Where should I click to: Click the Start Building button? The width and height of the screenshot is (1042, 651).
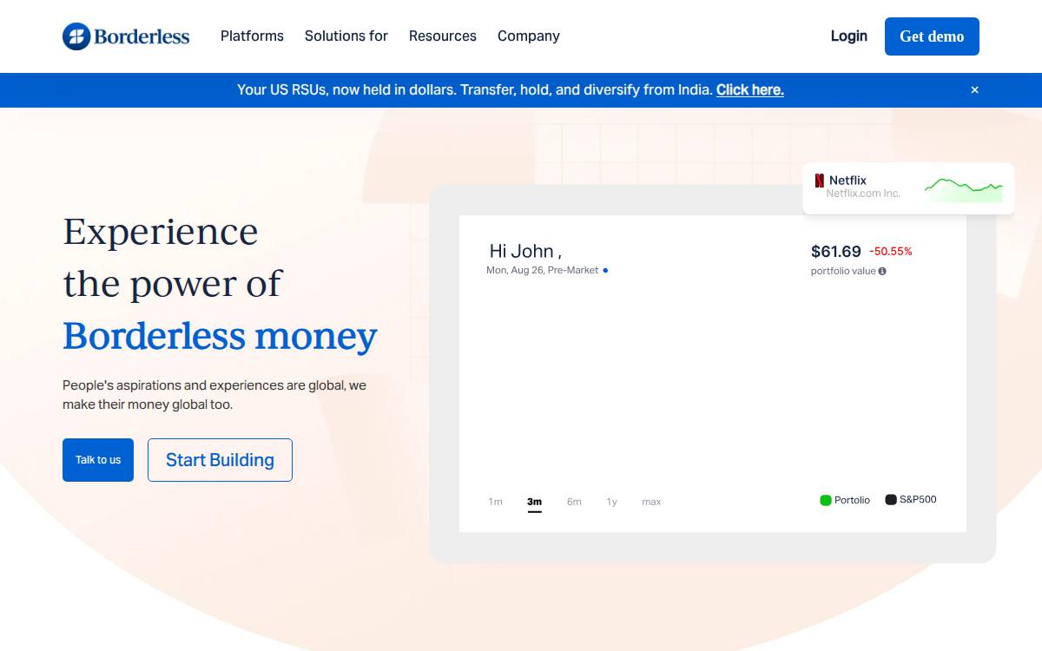point(220,460)
